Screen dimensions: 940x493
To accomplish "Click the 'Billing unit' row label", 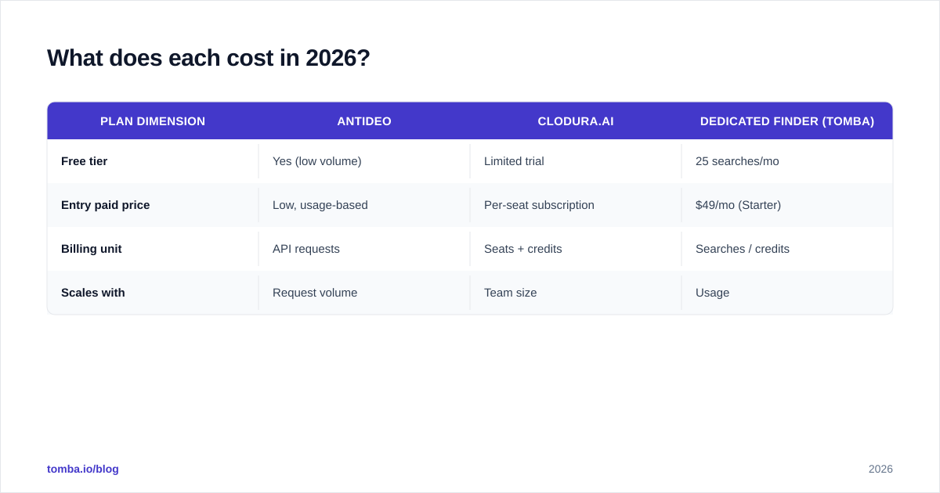I will point(153,249).
